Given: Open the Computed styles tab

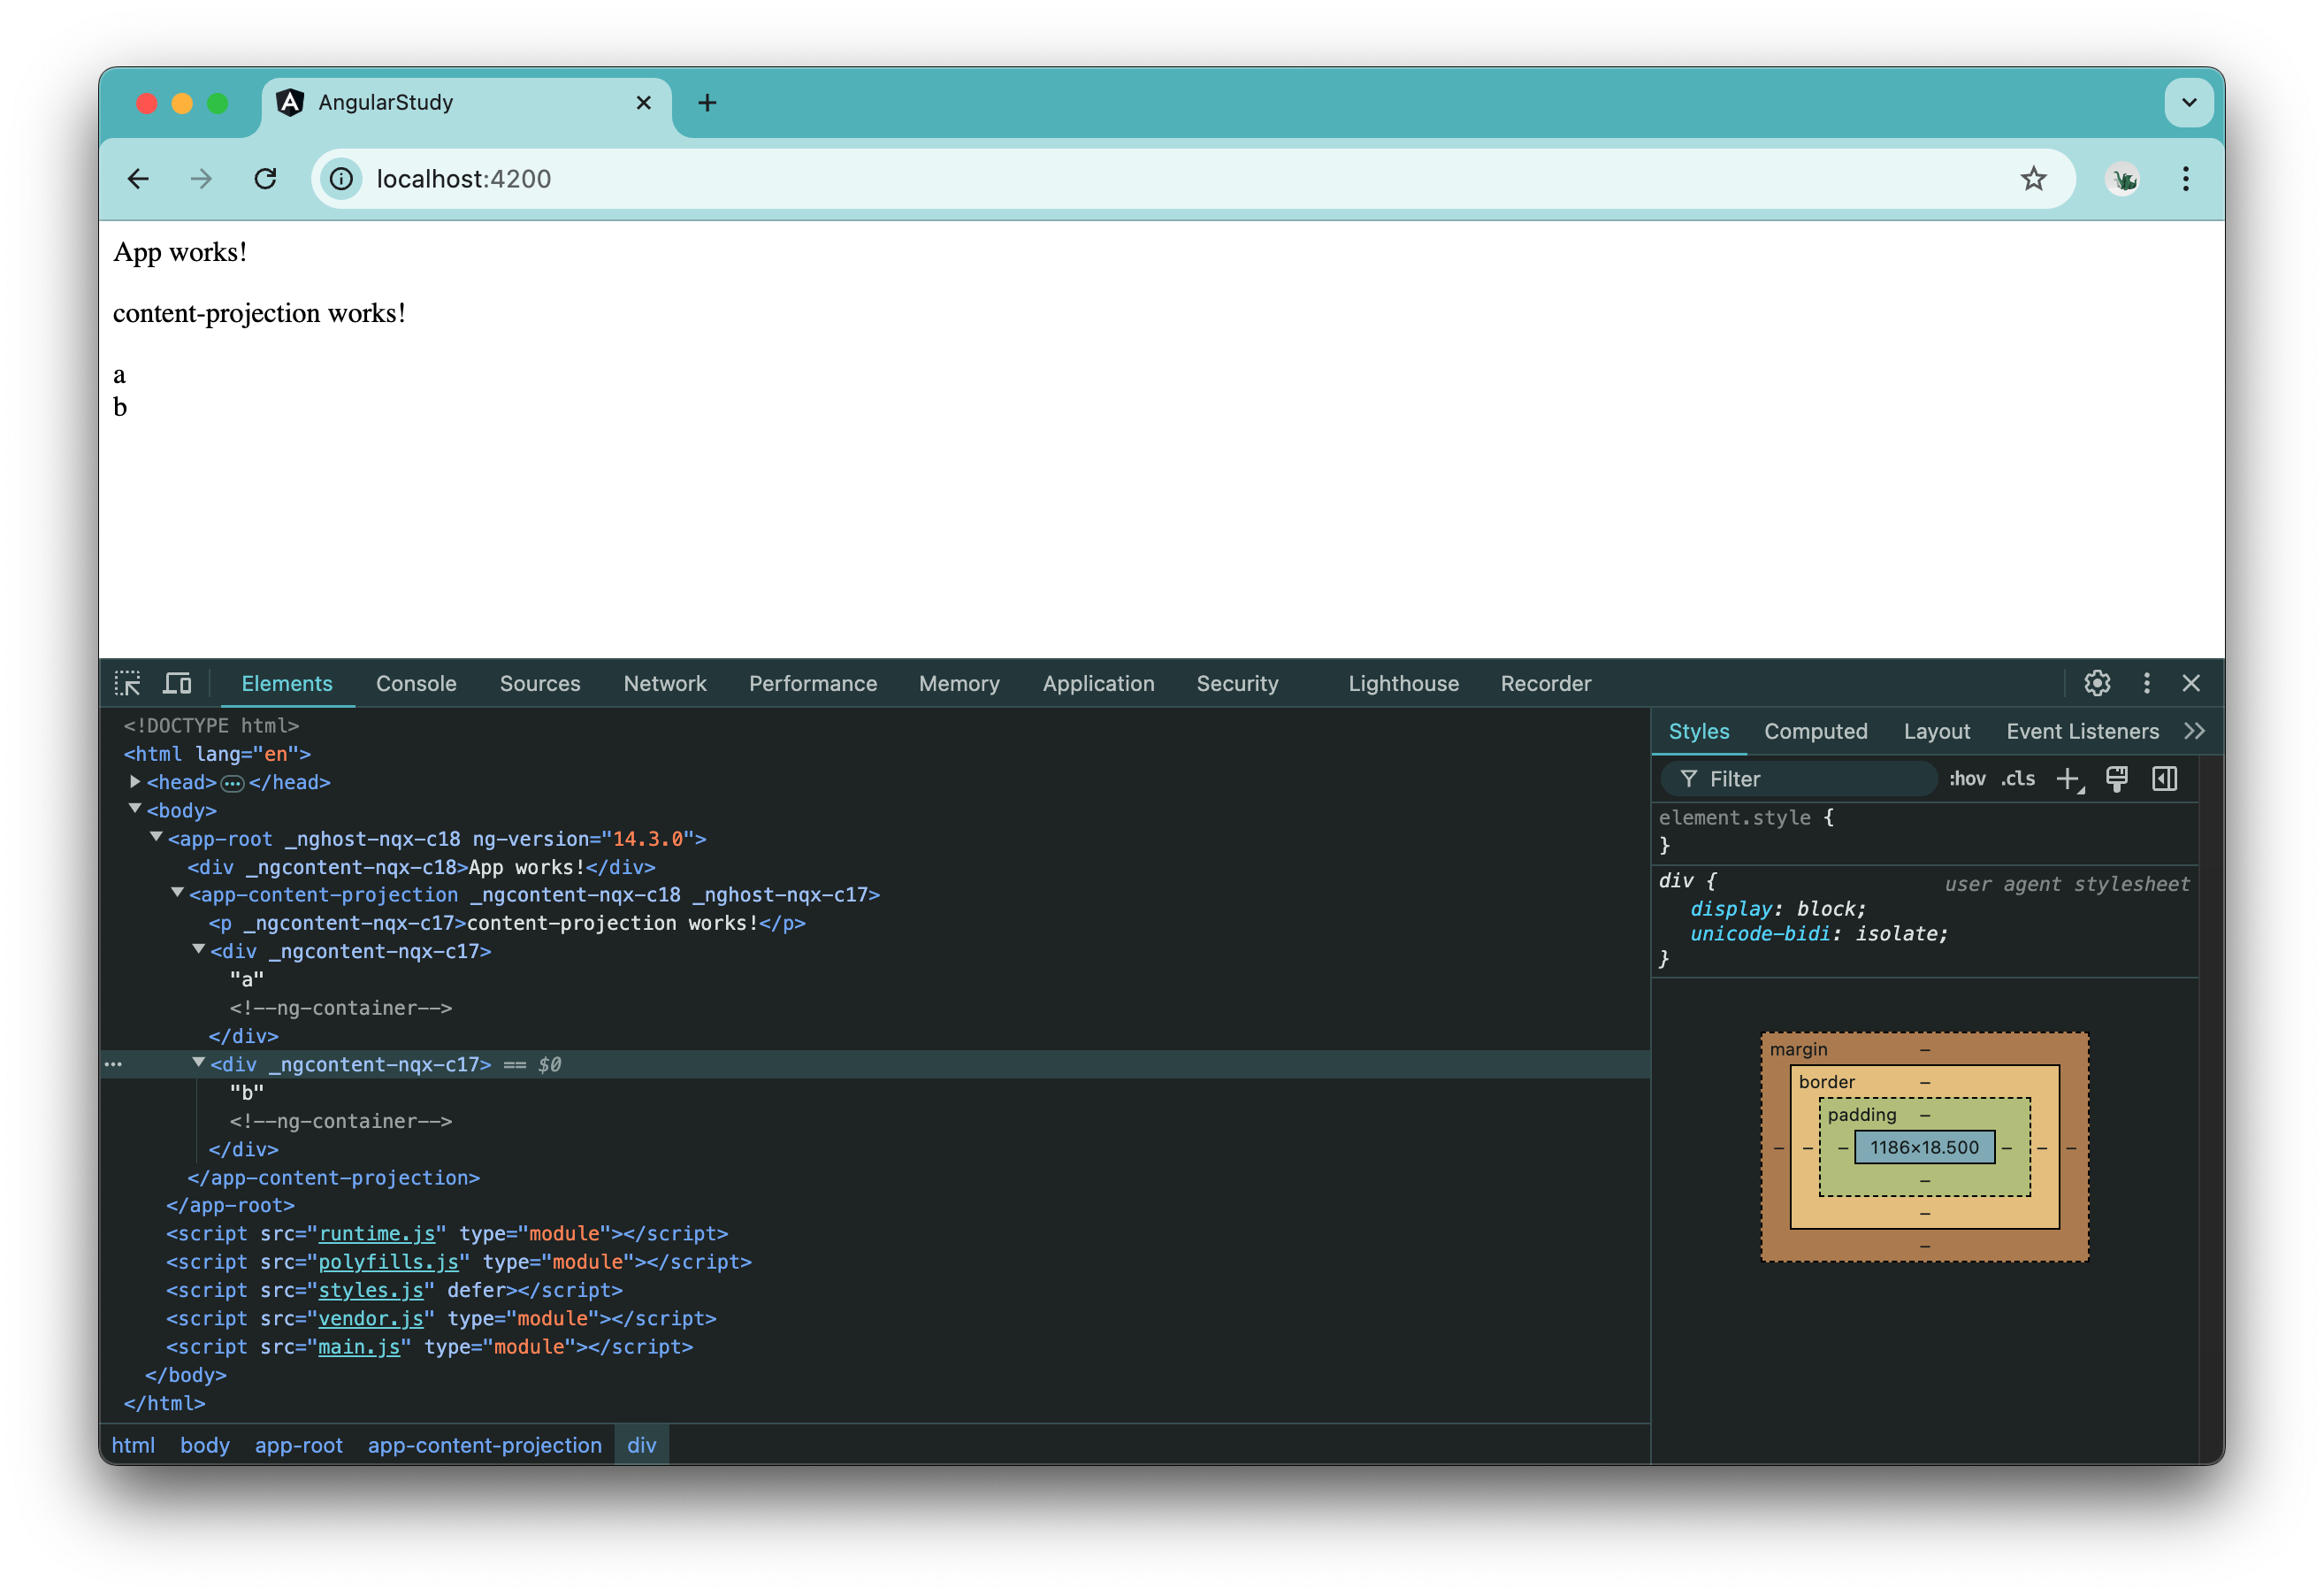Looking at the screenshot, I should 1816,731.
